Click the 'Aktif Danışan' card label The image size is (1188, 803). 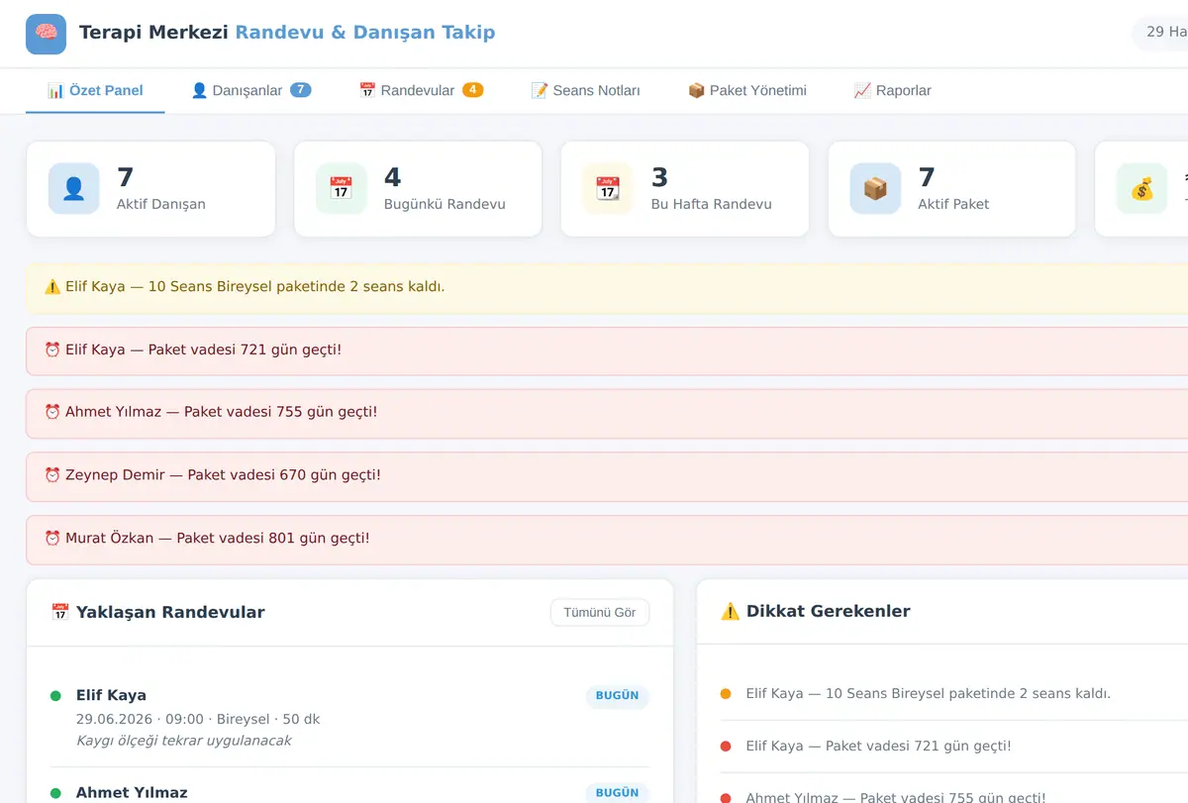click(x=161, y=205)
